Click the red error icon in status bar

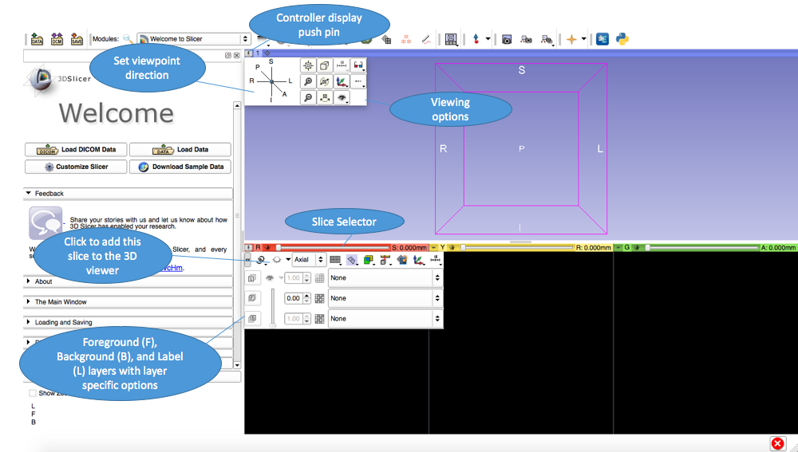pos(777,443)
